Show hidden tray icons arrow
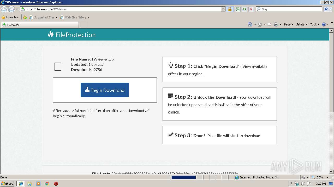This screenshot has width=334, height=187. (291, 184)
